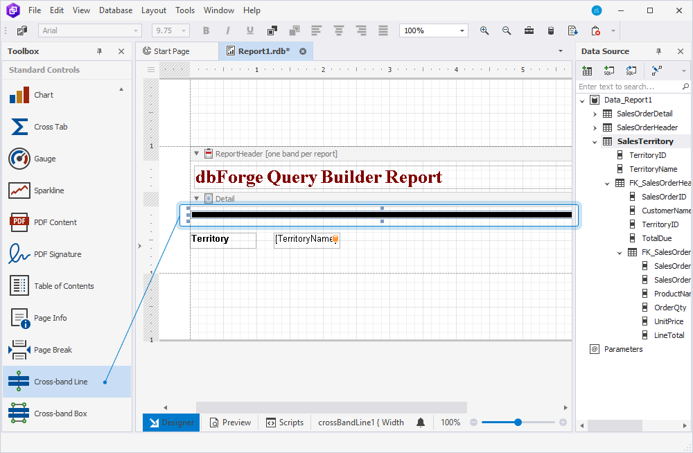Select the Chart control in Toolbox
The image size is (693, 453).
(67, 95)
